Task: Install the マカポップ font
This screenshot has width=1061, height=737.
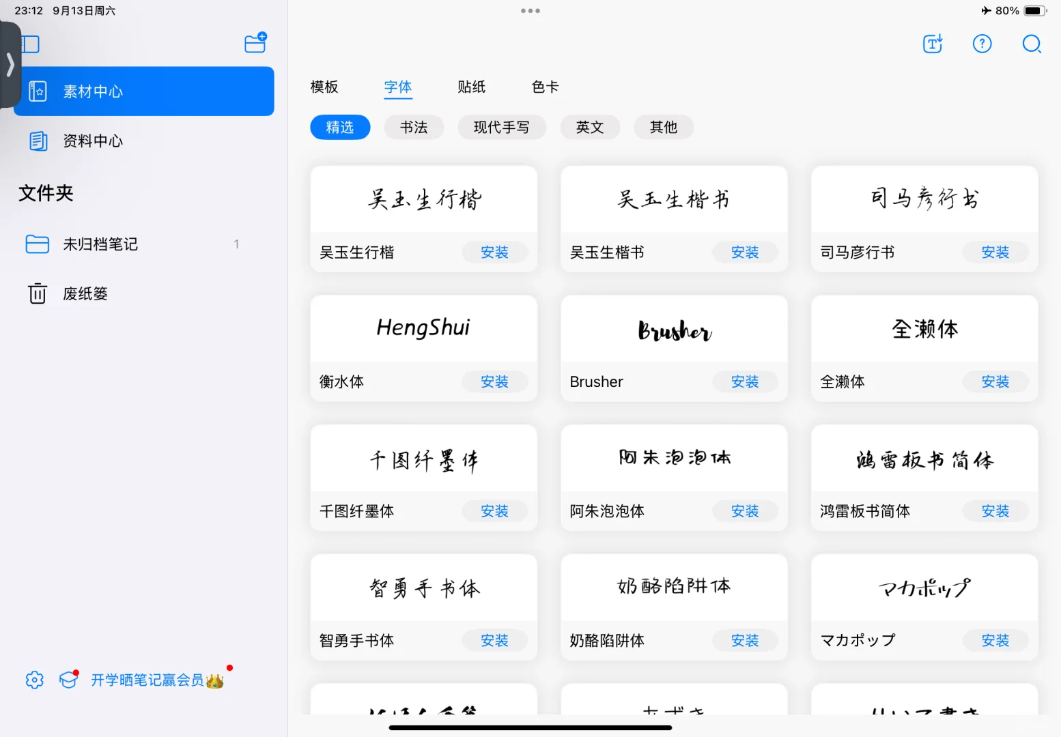Action: coord(995,641)
